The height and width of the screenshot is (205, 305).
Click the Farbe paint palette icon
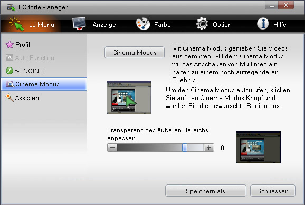point(143,24)
